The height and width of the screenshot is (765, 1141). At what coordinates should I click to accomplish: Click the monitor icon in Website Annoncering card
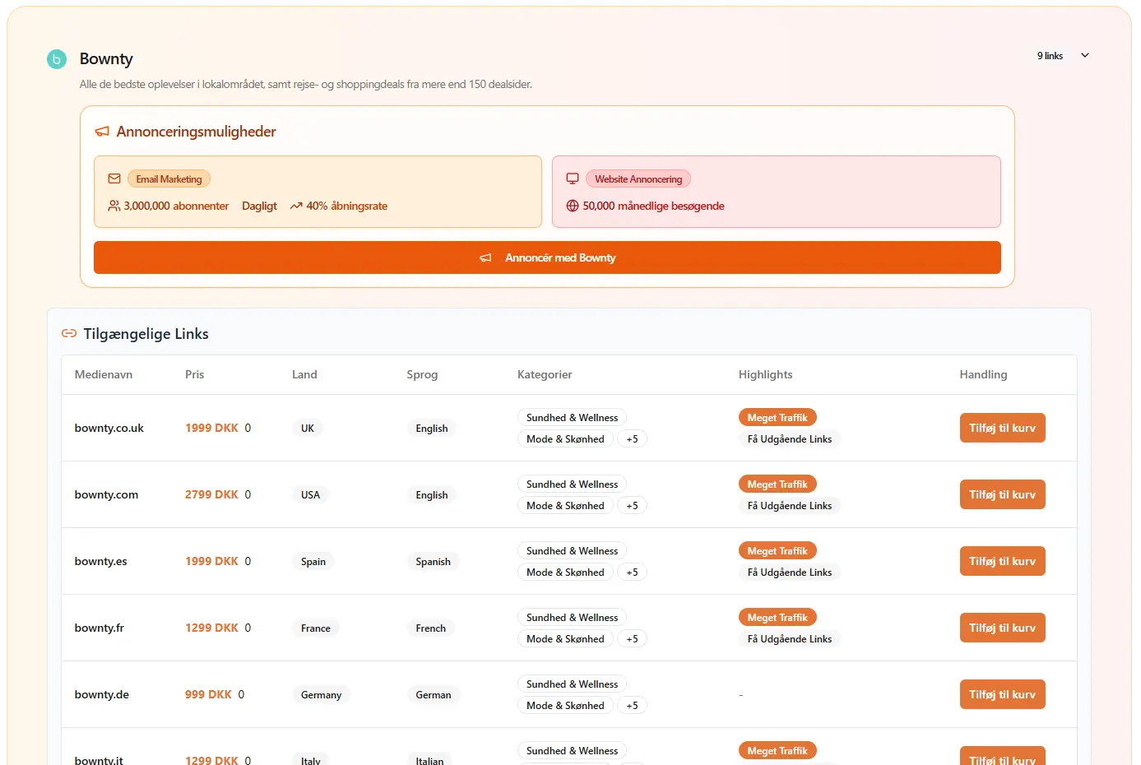click(573, 178)
